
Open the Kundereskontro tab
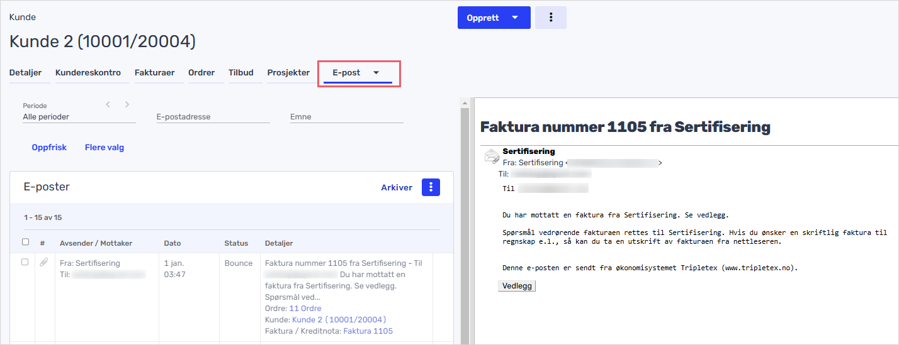(x=88, y=72)
